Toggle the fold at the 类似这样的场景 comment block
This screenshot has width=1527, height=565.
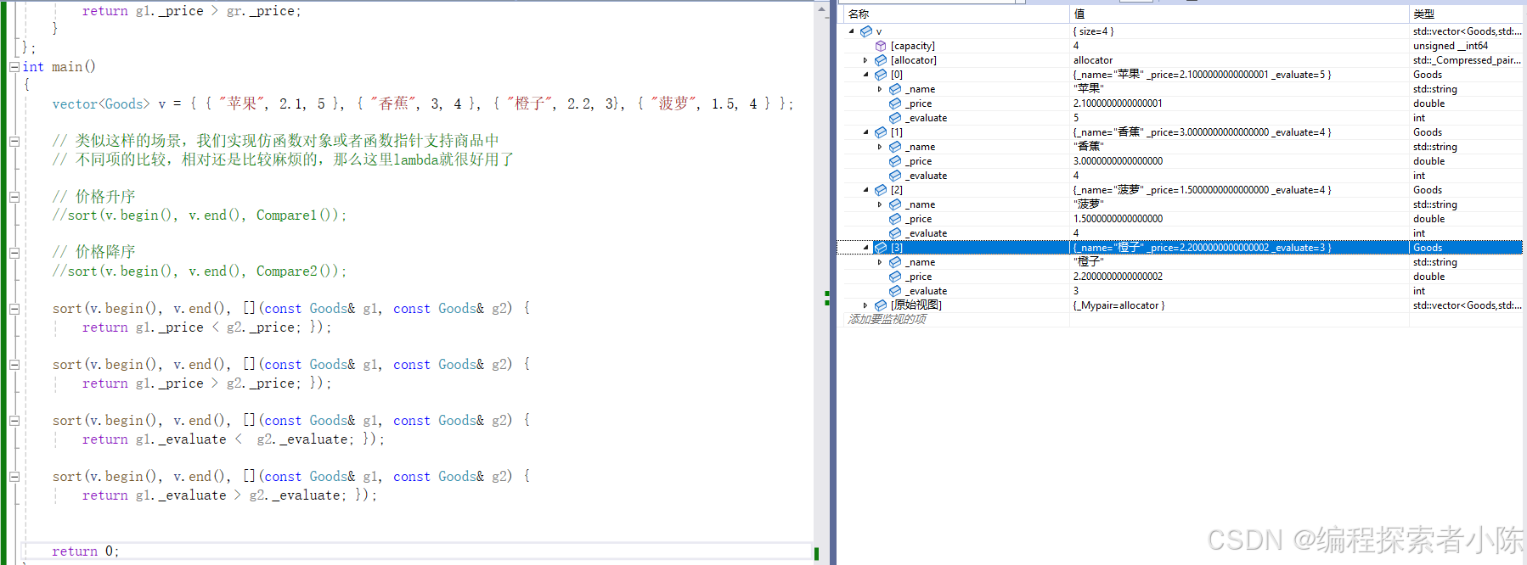[14, 141]
